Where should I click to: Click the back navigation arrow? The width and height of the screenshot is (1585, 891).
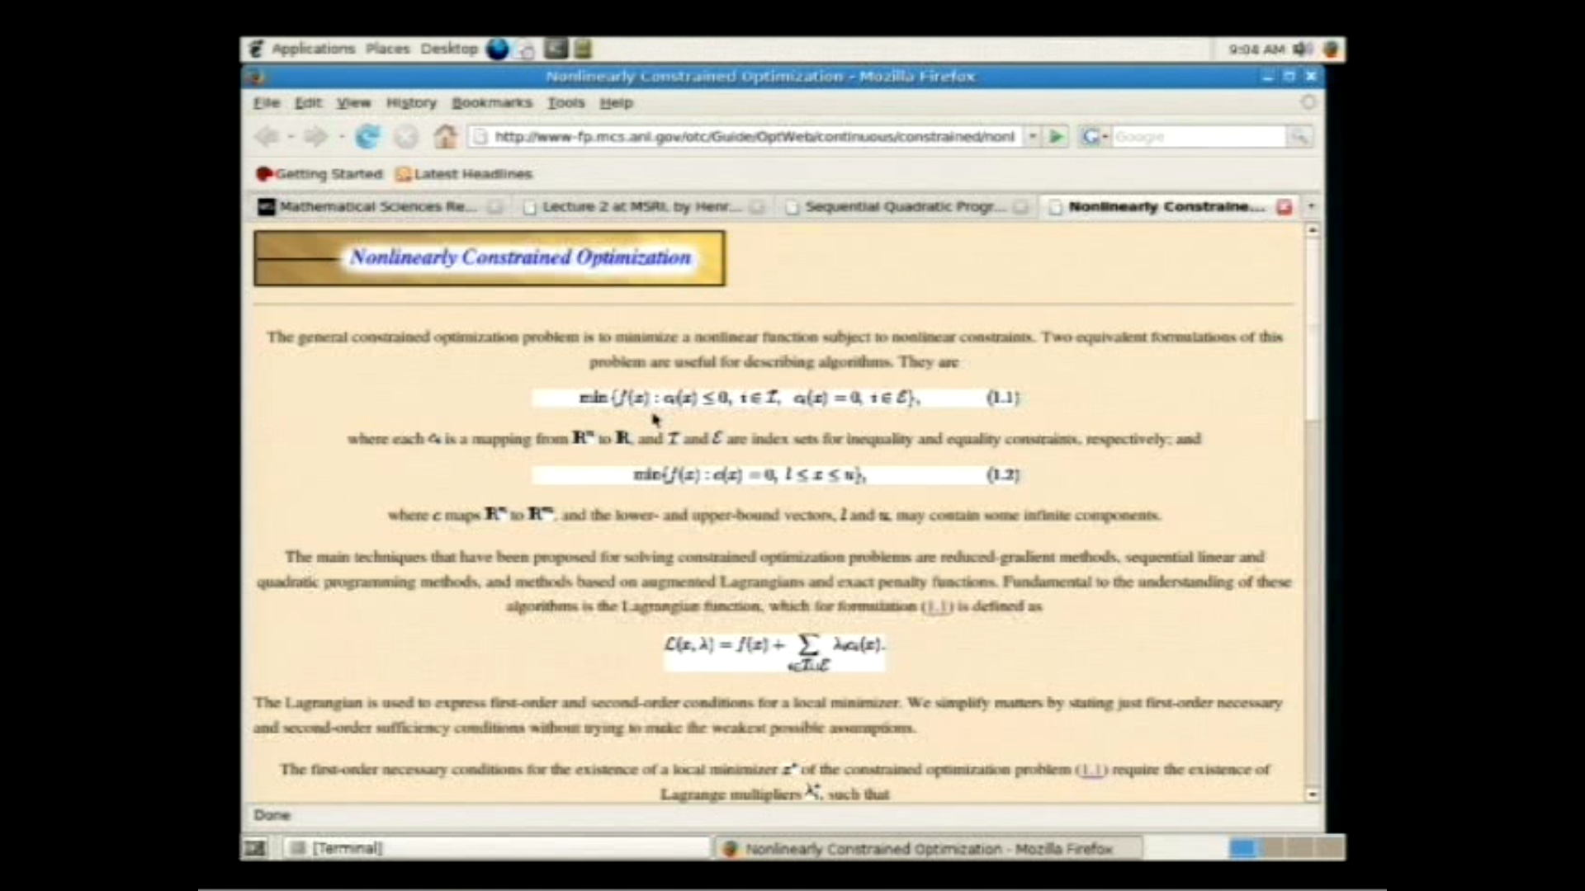click(x=267, y=136)
